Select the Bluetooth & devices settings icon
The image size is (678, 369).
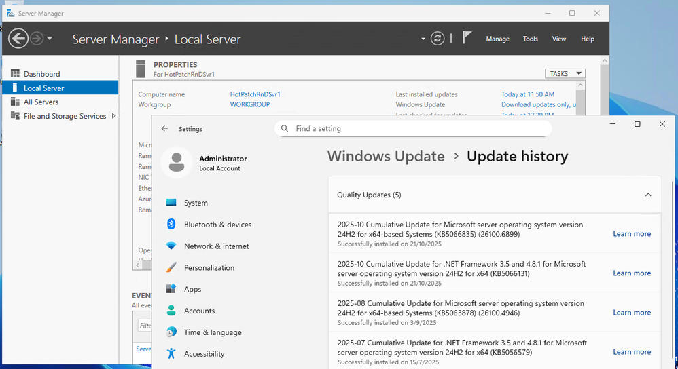coord(171,224)
